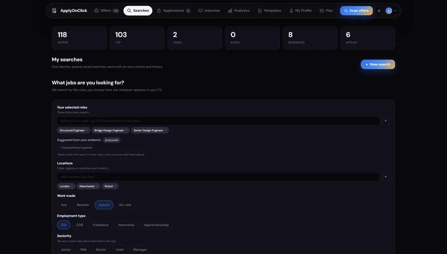Click the Offers count badge 118
This screenshot has width=447, height=254.
[x=116, y=11]
